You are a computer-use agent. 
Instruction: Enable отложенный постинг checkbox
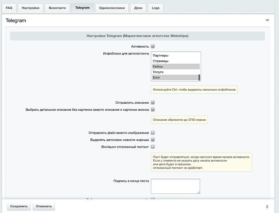(x=153, y=147)
